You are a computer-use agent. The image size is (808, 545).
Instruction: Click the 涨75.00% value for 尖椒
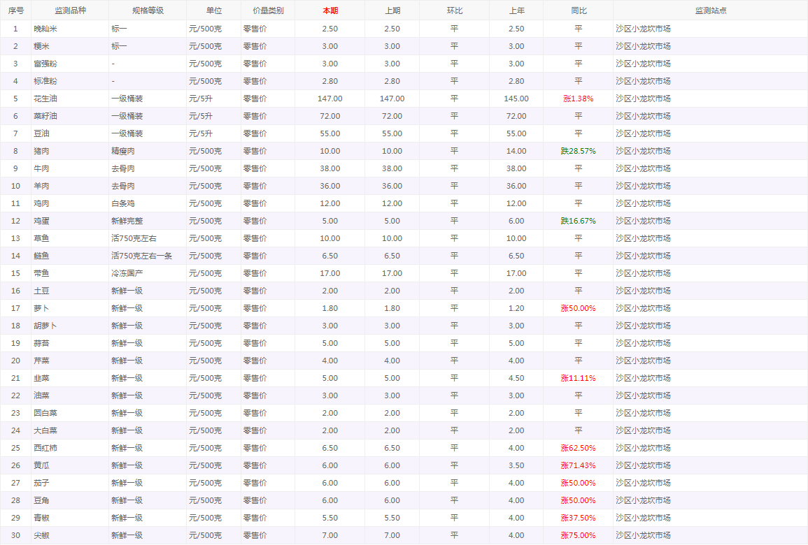tap(578, 535)
